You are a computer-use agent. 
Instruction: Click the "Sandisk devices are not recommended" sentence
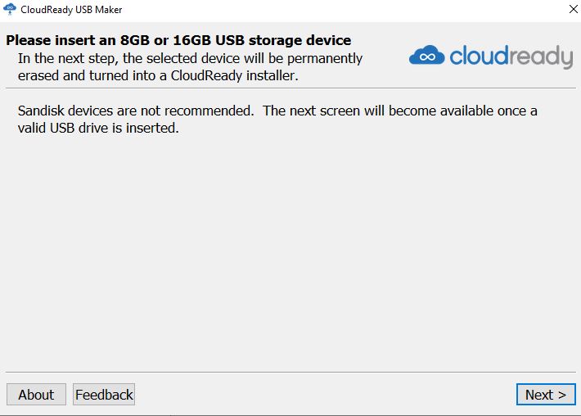point(135,111)
